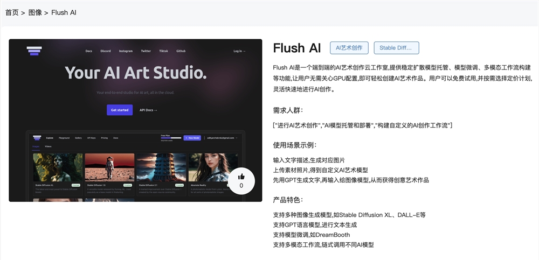Image resolution: width=539 pixels, height=260 pixels.
Task: Click the Get started button in preview
Action: 120,110
